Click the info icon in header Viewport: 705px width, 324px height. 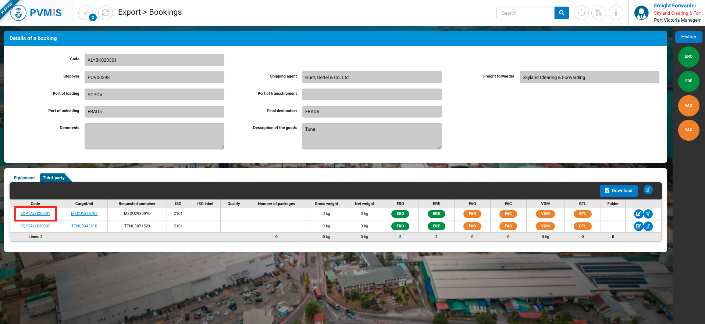coord(616,13)
